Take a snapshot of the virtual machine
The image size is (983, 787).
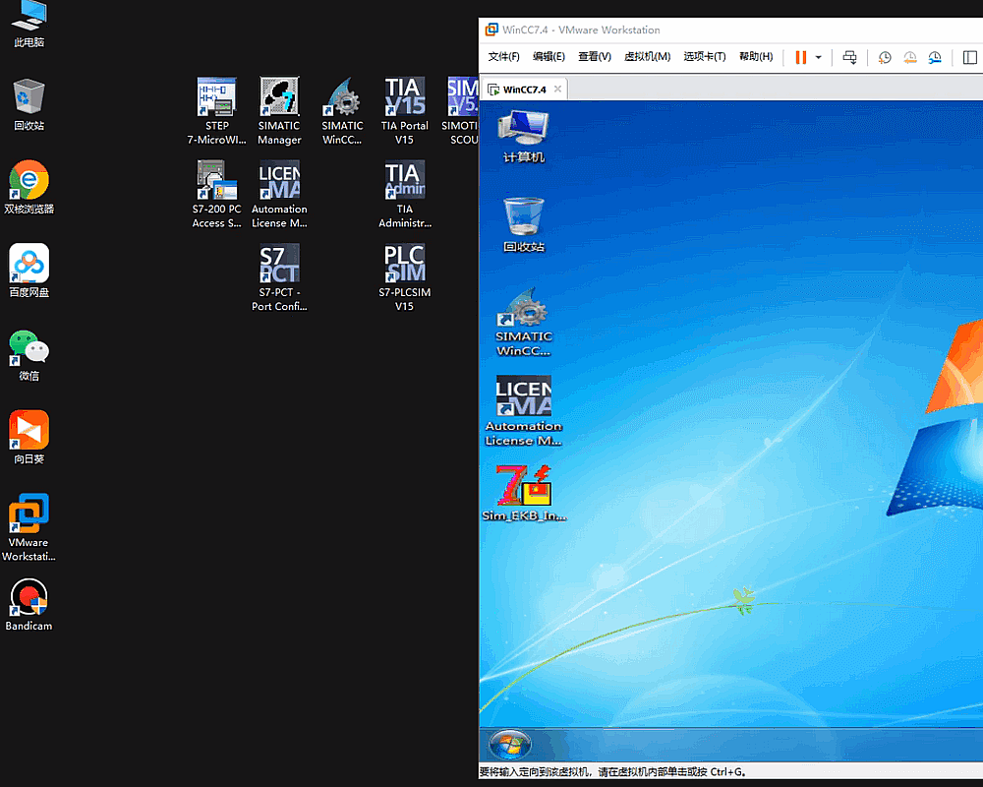(885, 57)
